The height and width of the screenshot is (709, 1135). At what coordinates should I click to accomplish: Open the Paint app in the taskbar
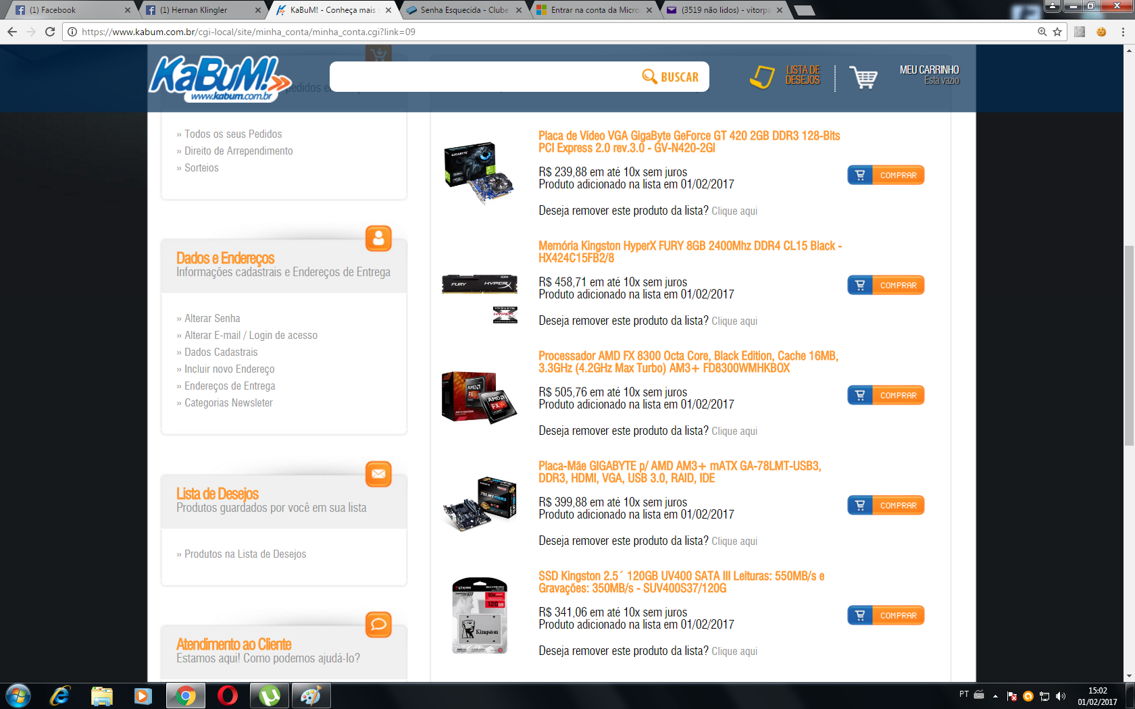pyautogui.click(x=311, y=695)
